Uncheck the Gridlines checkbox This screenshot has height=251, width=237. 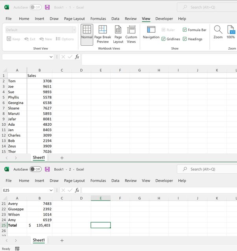[x=163, y=39]
